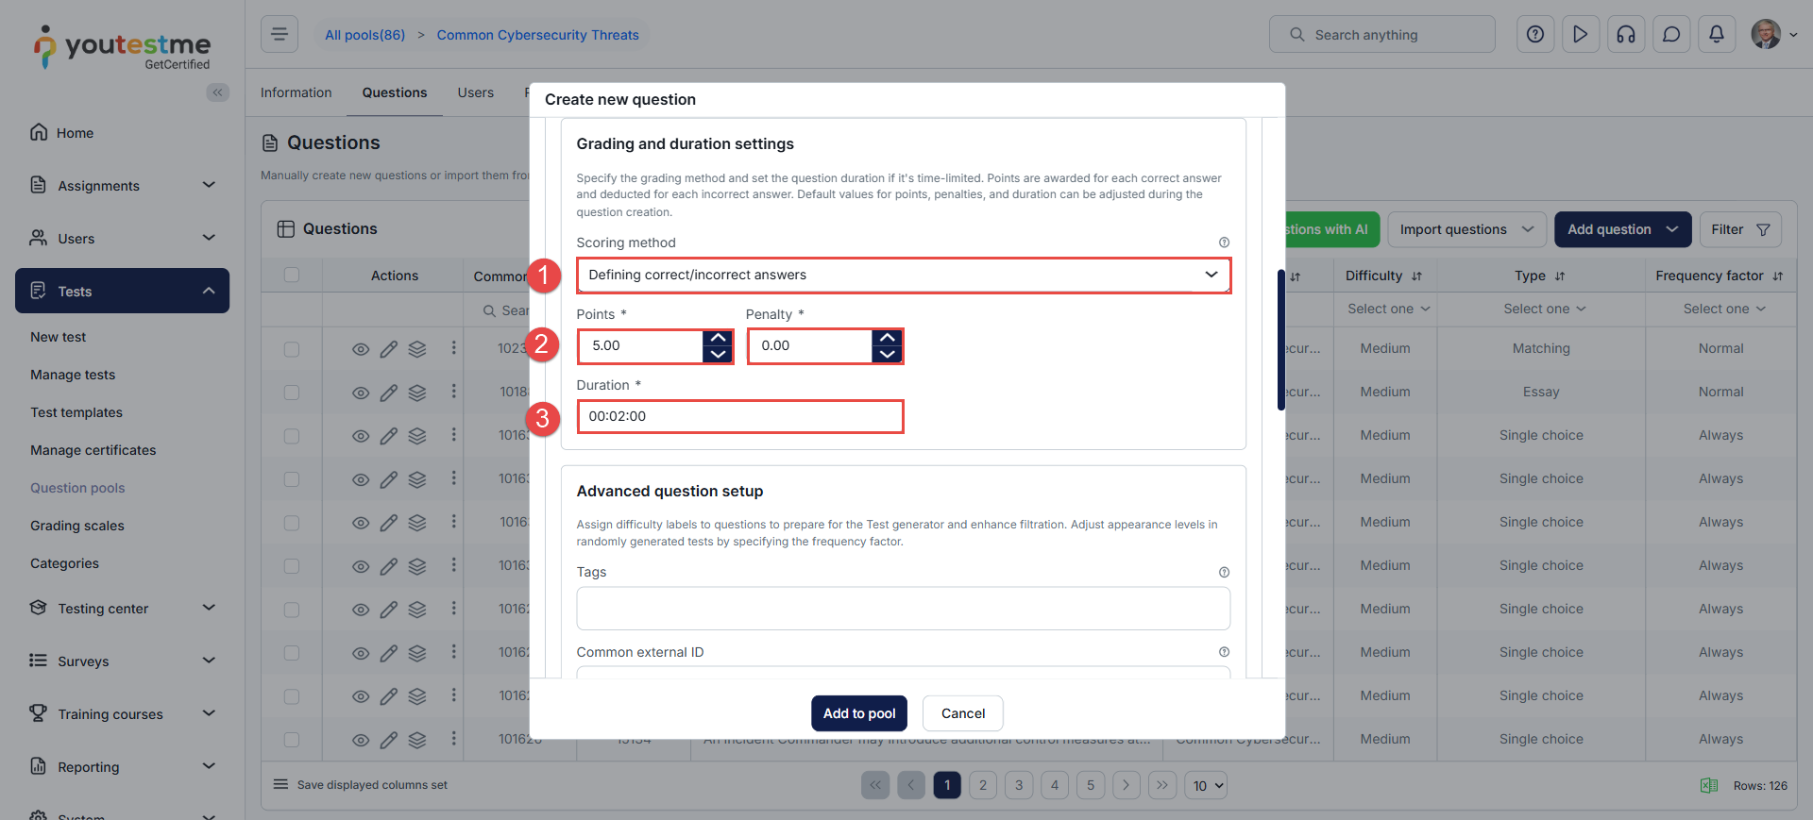Preview Essay question with the eye icon
The image size is (1813, 820).
click(x=361, y=393)
